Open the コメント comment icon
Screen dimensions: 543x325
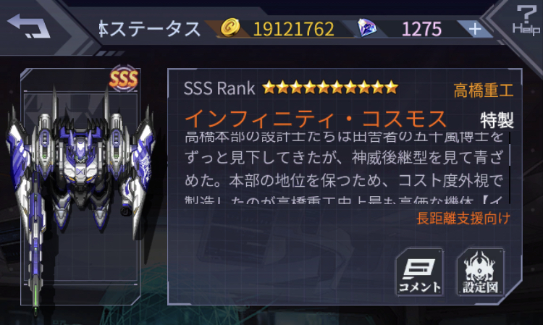click(420, 272)
